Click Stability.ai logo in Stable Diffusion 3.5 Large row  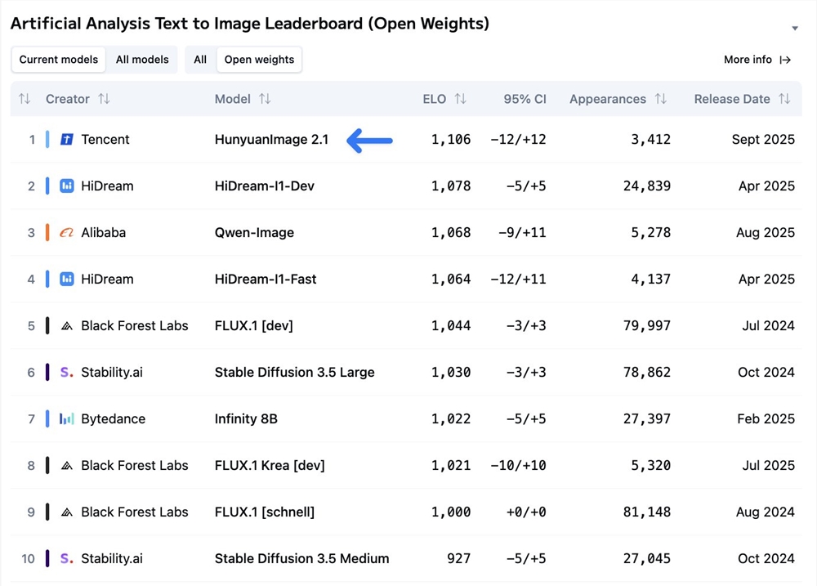[x=67, y=373]
